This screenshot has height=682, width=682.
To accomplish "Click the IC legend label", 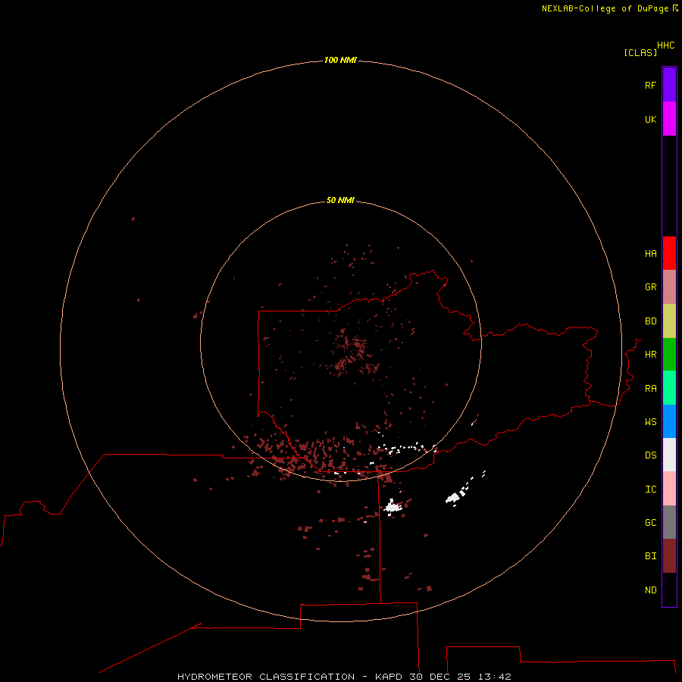I will coord(650,490).
